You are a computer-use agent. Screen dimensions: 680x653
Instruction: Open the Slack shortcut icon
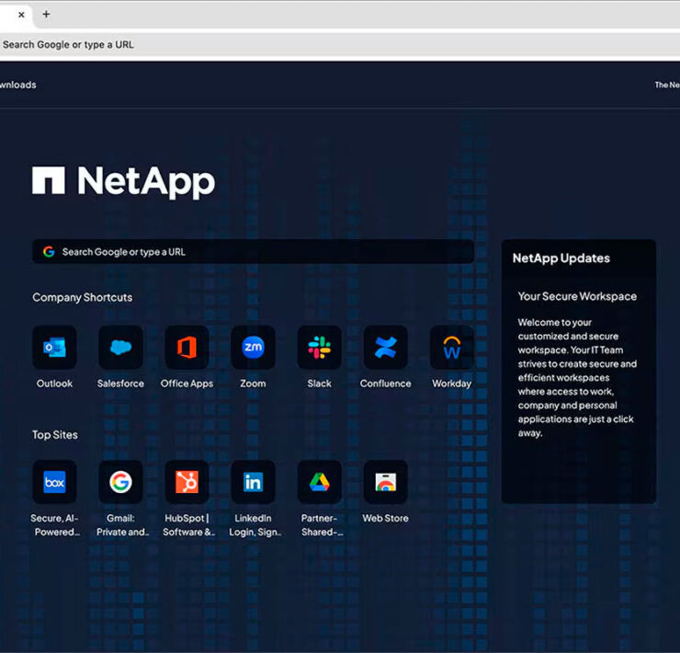point(319,348)
